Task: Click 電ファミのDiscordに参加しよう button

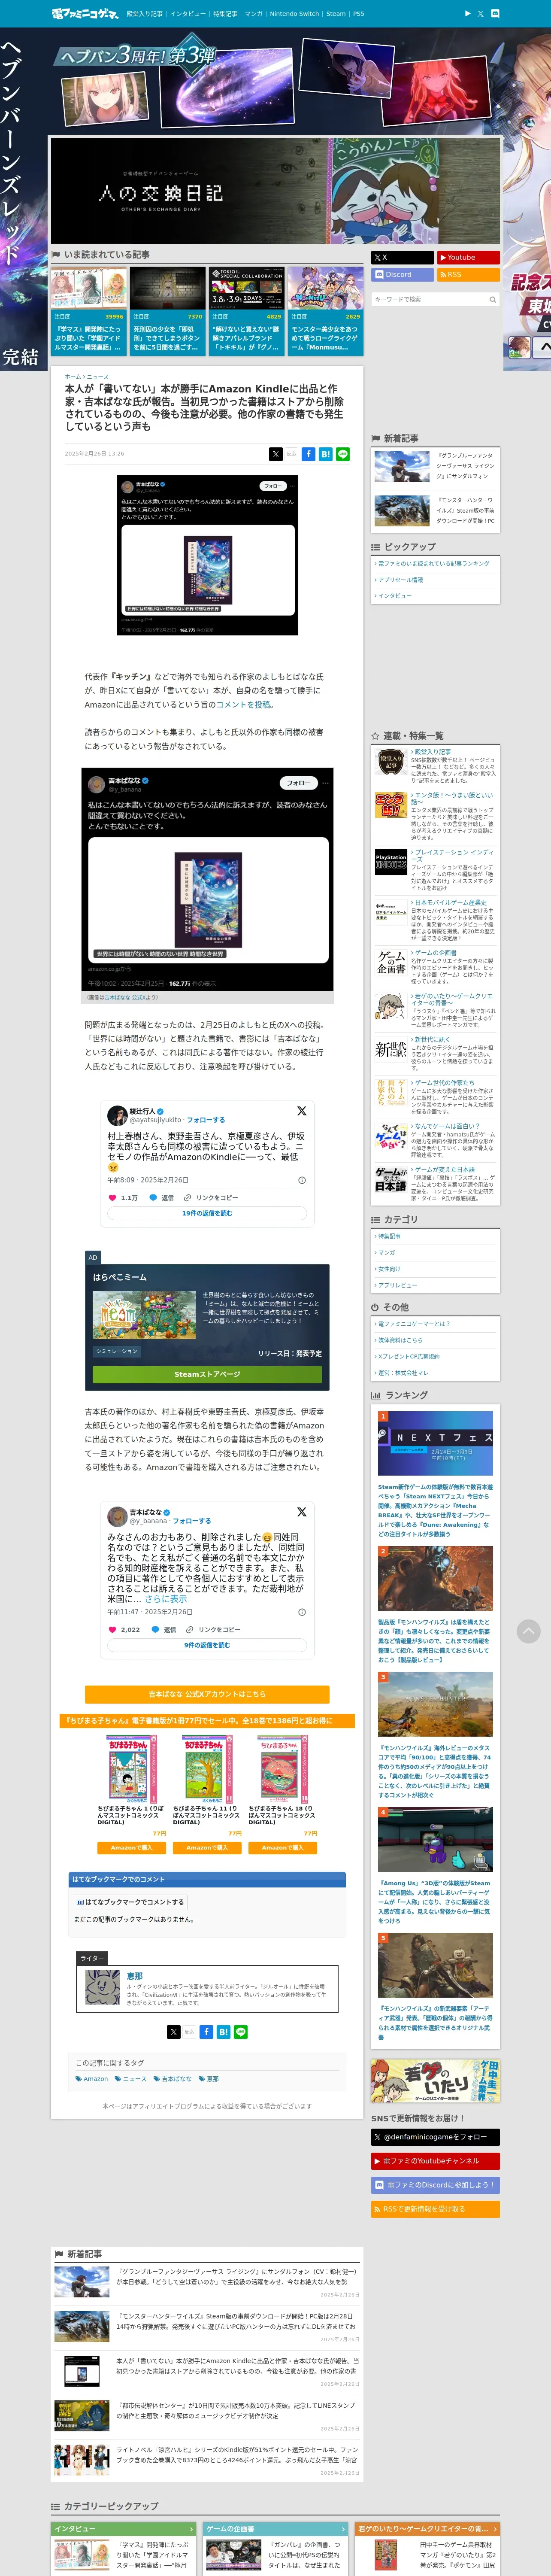Action: point(435,2185)
